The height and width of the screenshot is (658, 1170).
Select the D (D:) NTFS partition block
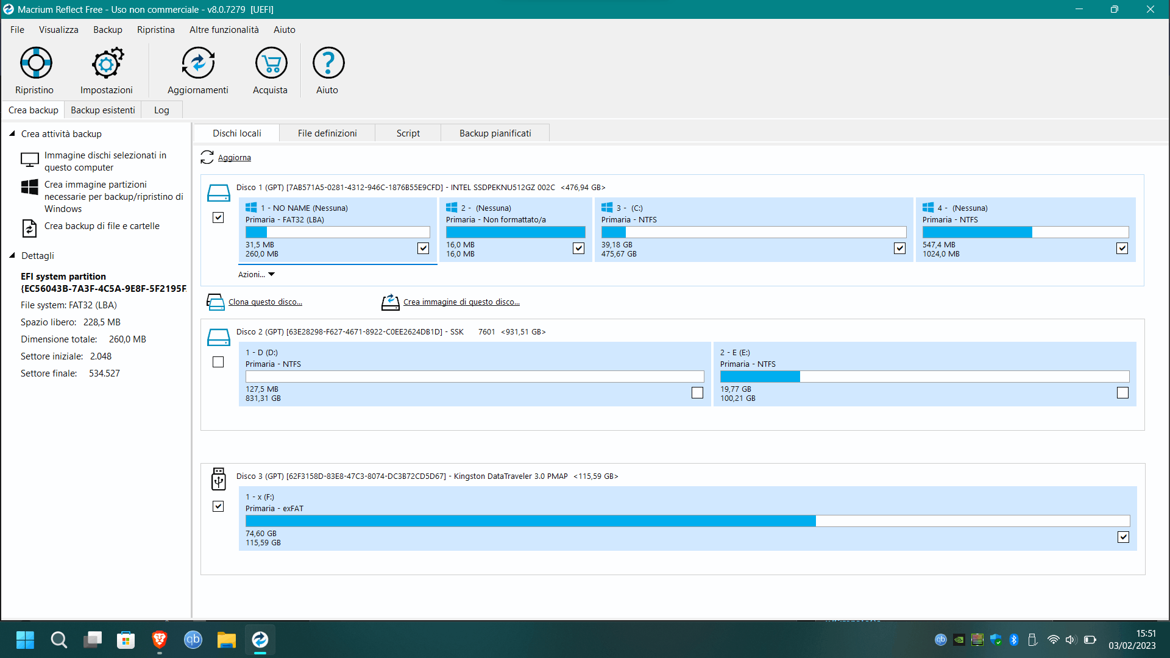pyautogui.click(x=475, y=374)
